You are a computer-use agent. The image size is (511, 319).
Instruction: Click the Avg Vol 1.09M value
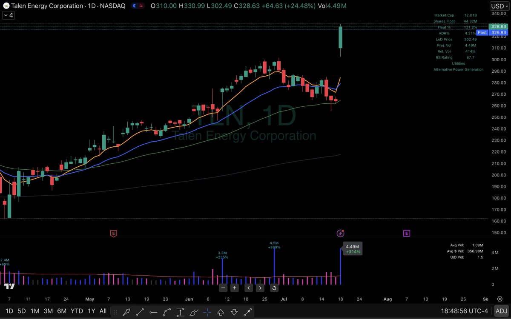tap(478, 245)
